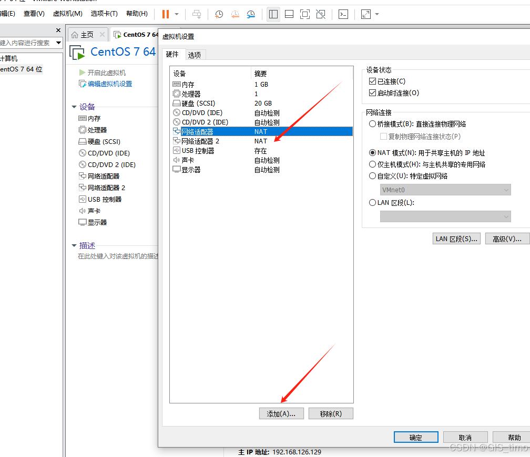Click the 添加(A)... button

pos(281,413)
